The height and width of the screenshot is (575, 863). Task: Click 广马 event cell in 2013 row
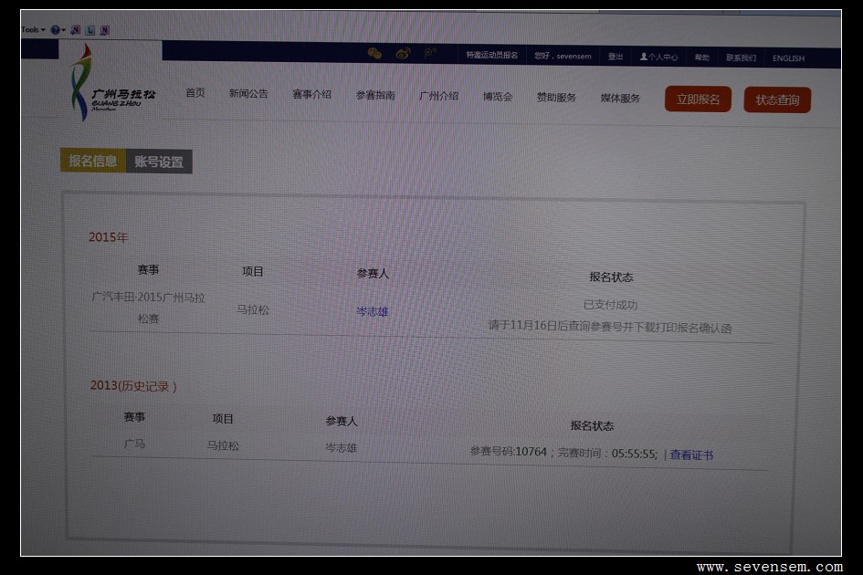134,444
